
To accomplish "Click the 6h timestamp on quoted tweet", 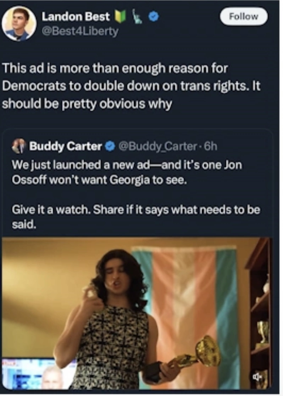I will [210, 146].
